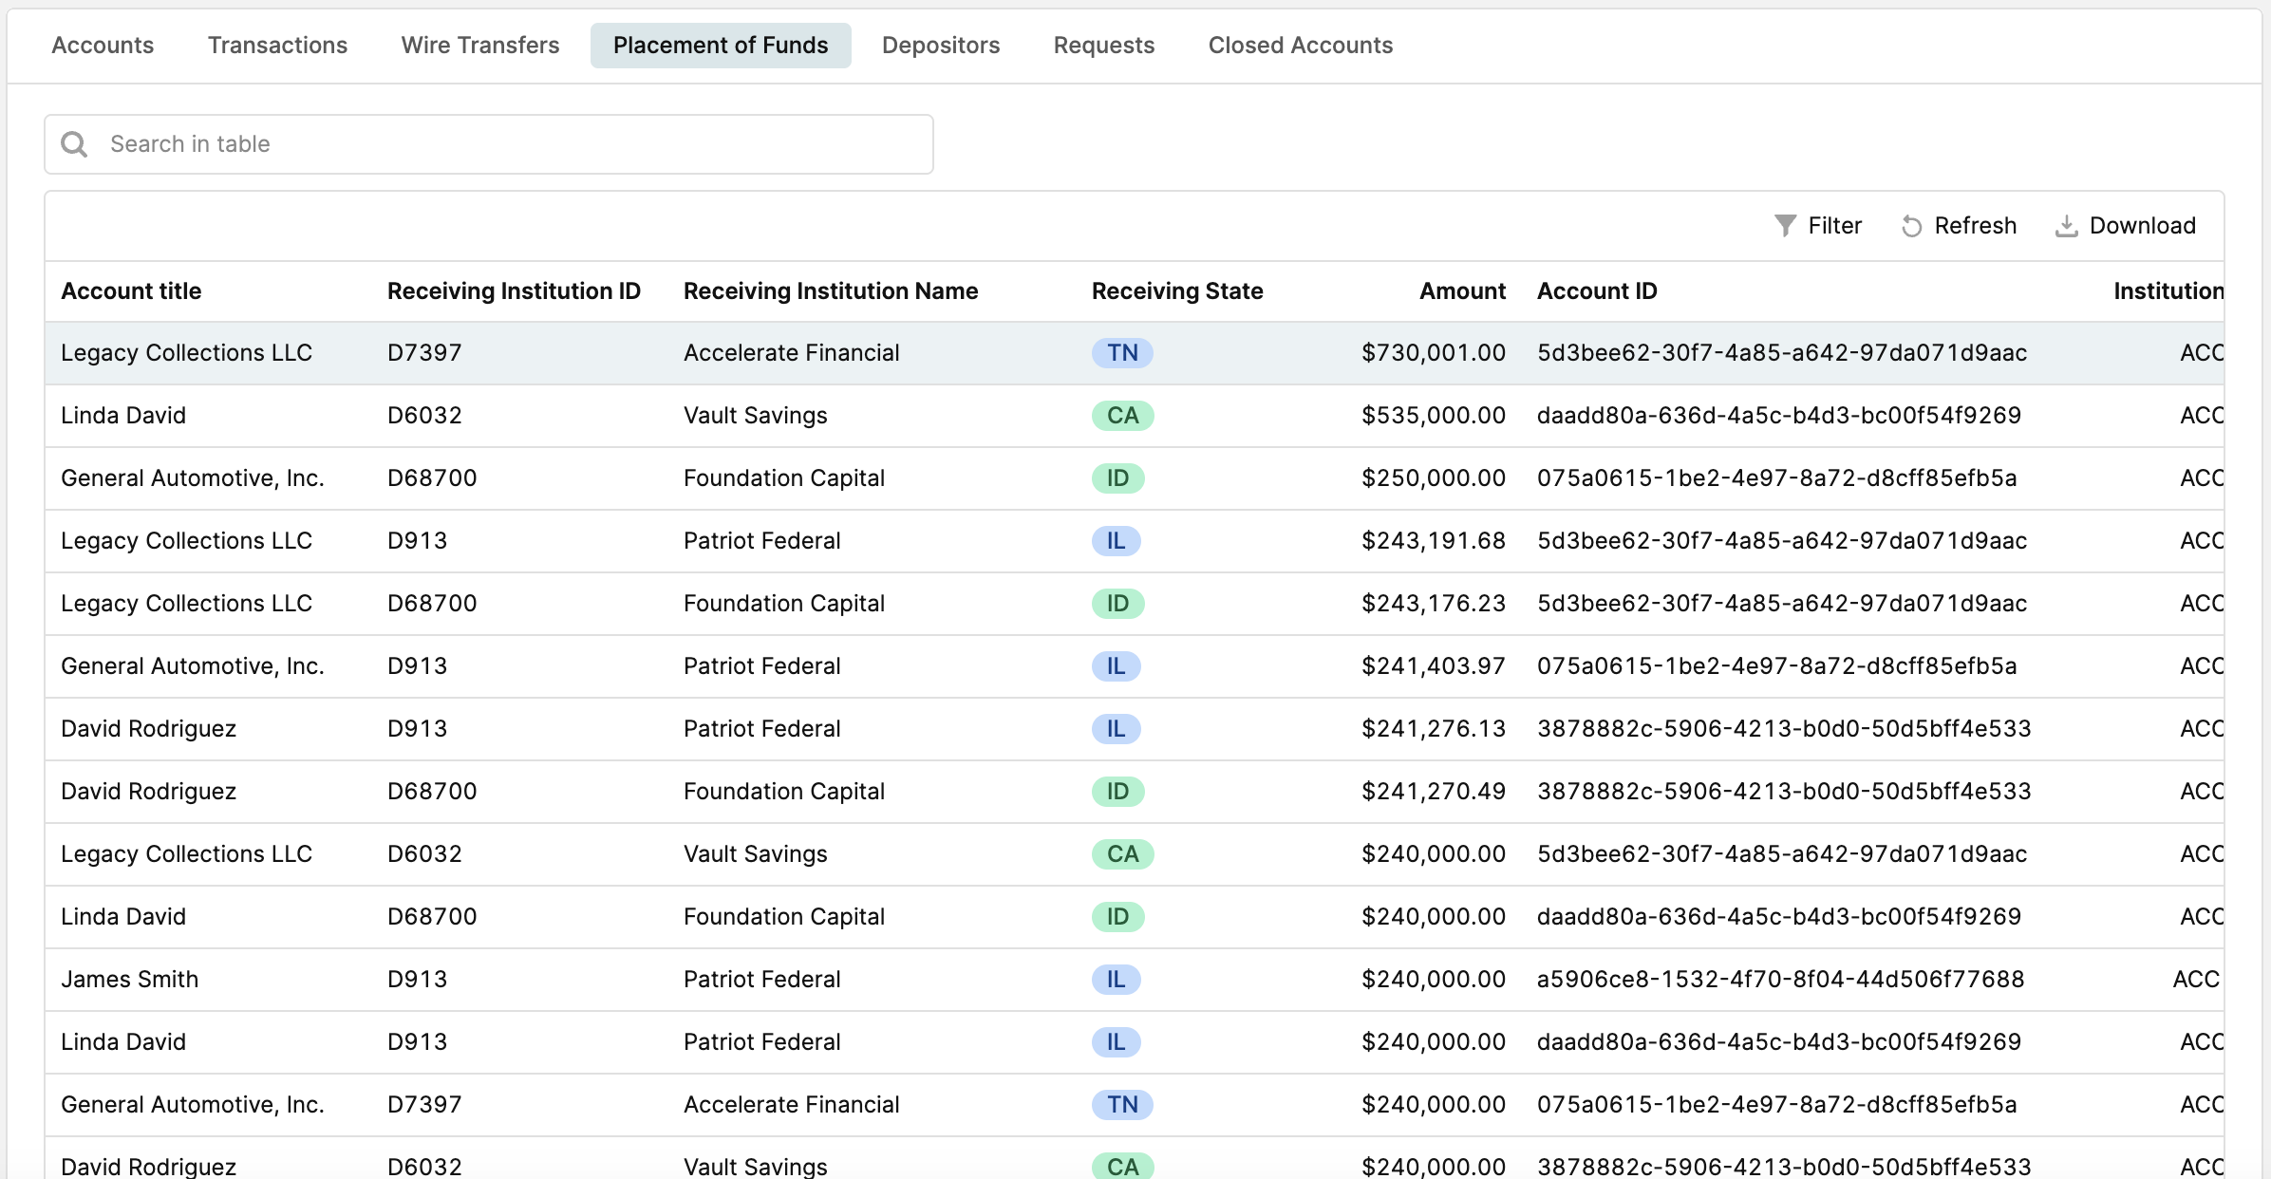Select Legacy Collections LLC in D7397 row
This screenshot has width=2271, height=1179.
tap(186, 353)
